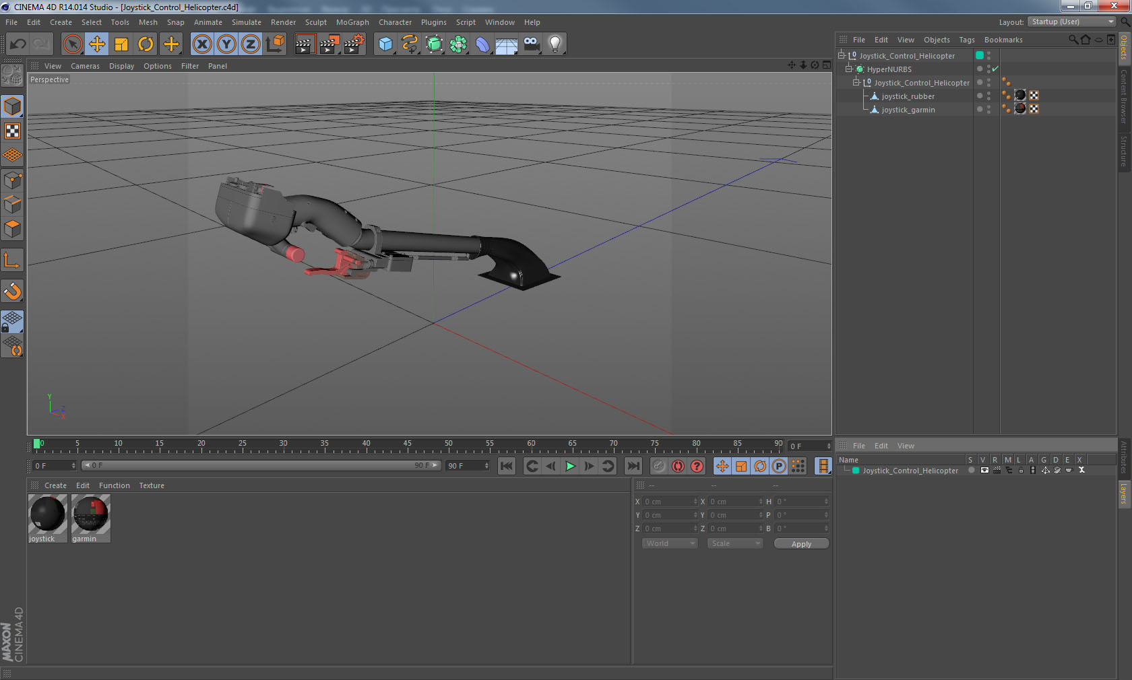Screen dimensions: 1132x680
Task: Render to Picture Viewer
Action: pyautogui.click(x=329, y=44)
